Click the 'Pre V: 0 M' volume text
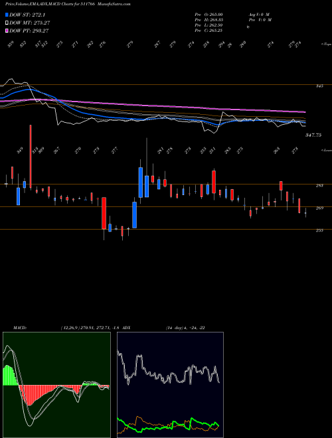 coord(260,20)
